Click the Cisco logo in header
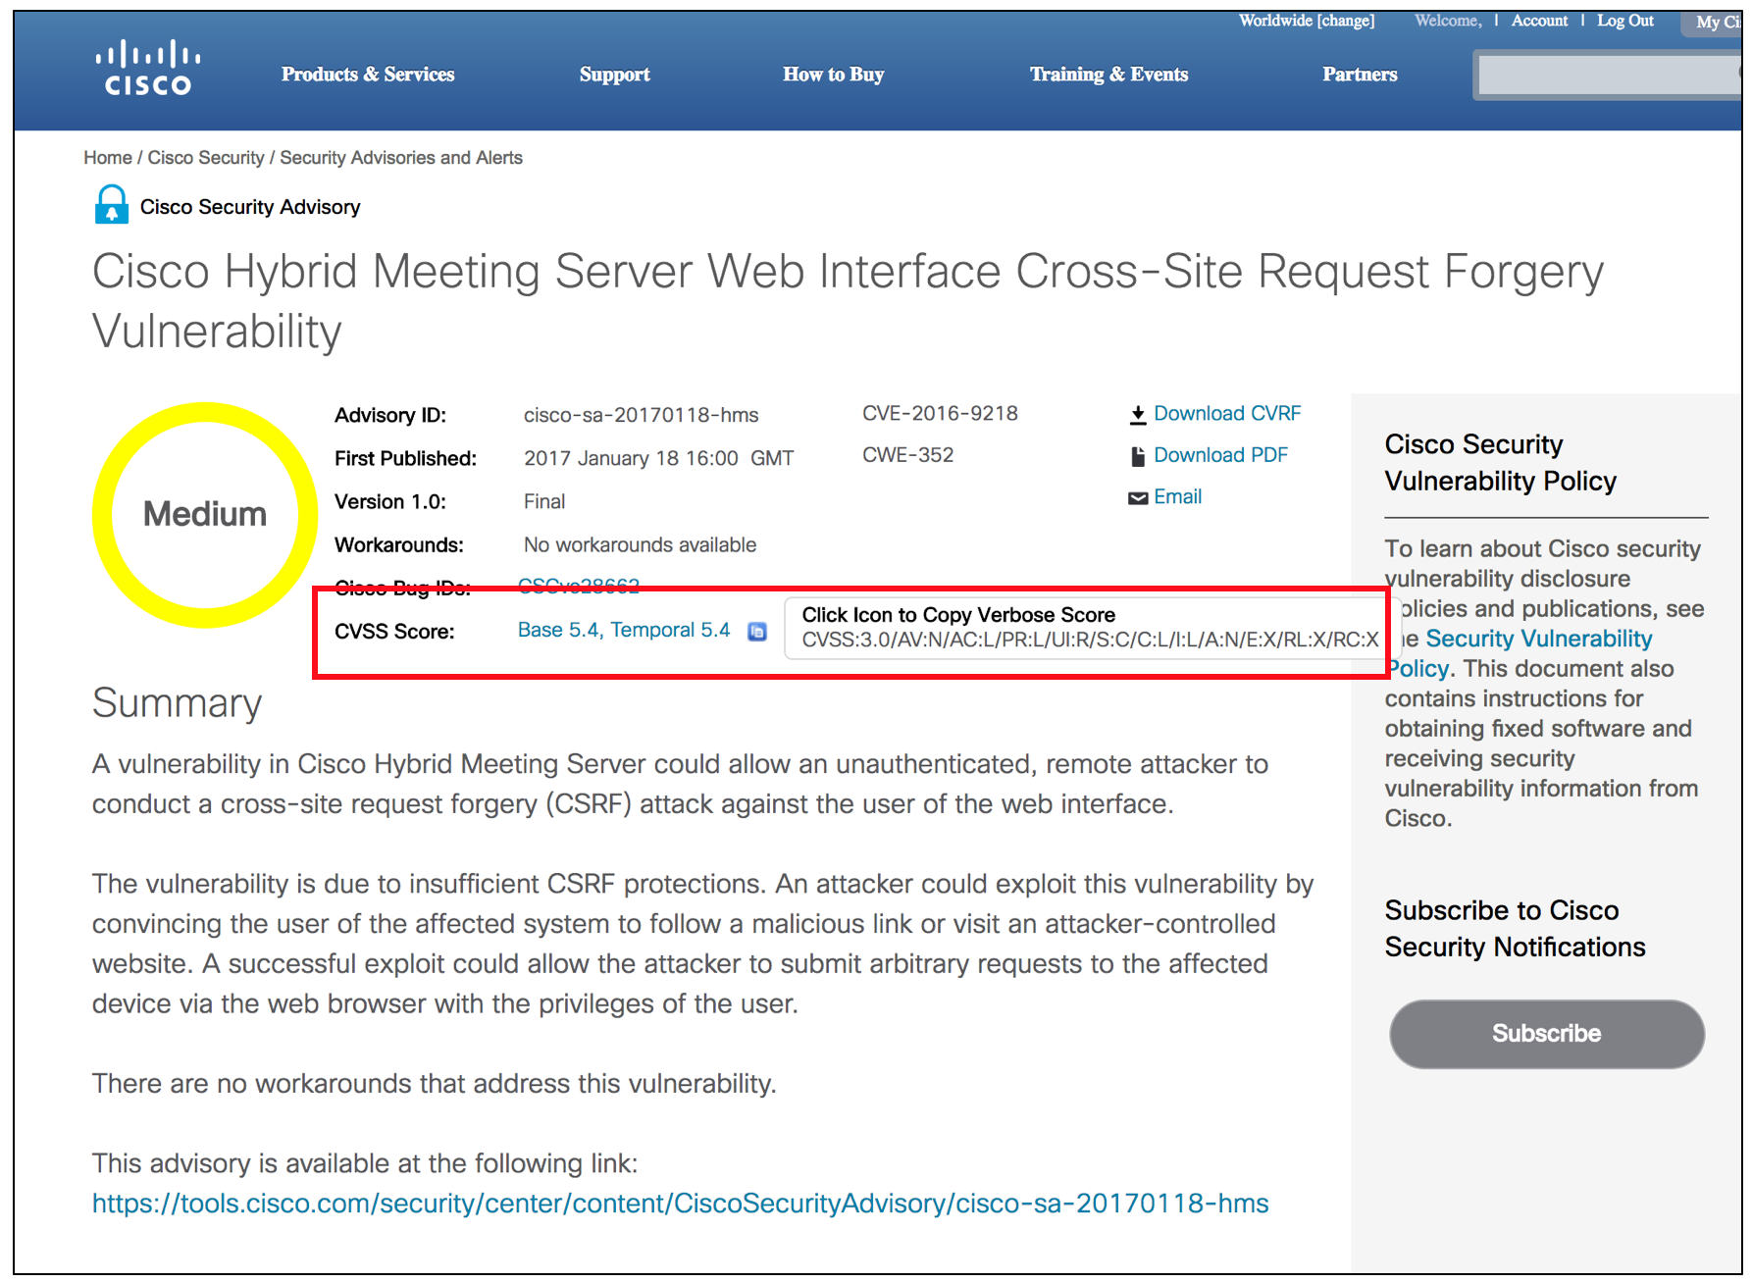1752x1283 pixels. tap(148, 69)
